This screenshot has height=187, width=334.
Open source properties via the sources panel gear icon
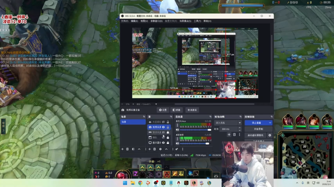point(160,149)
